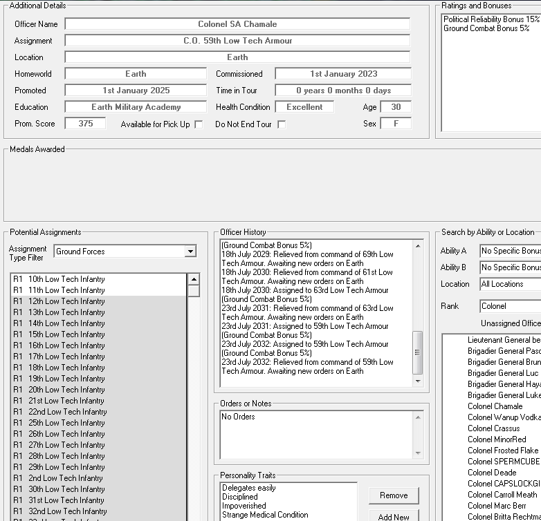Click the Add New trait button

pyautogui.click(x=394, y=516)
